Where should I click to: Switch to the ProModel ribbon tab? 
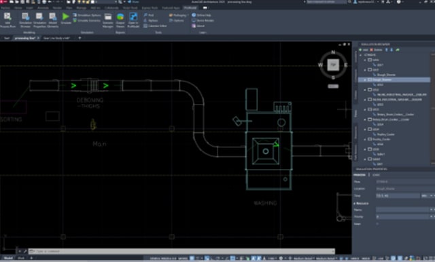coord(190,7)
